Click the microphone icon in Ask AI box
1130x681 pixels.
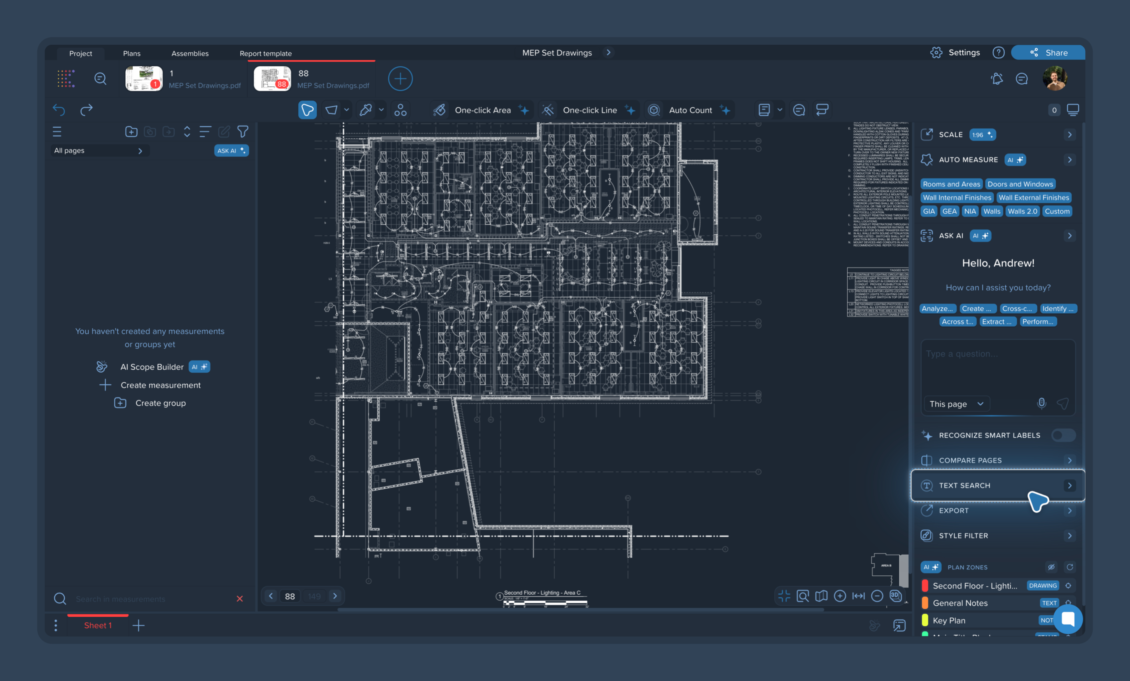point(1041,403)
